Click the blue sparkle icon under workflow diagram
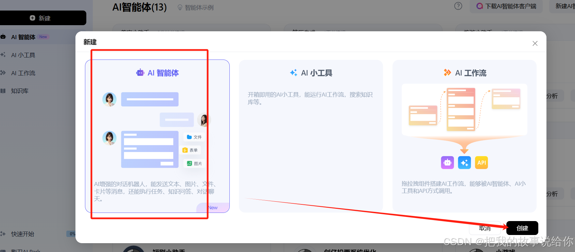Viewport: 575px width, 252px height. point(465,163)
